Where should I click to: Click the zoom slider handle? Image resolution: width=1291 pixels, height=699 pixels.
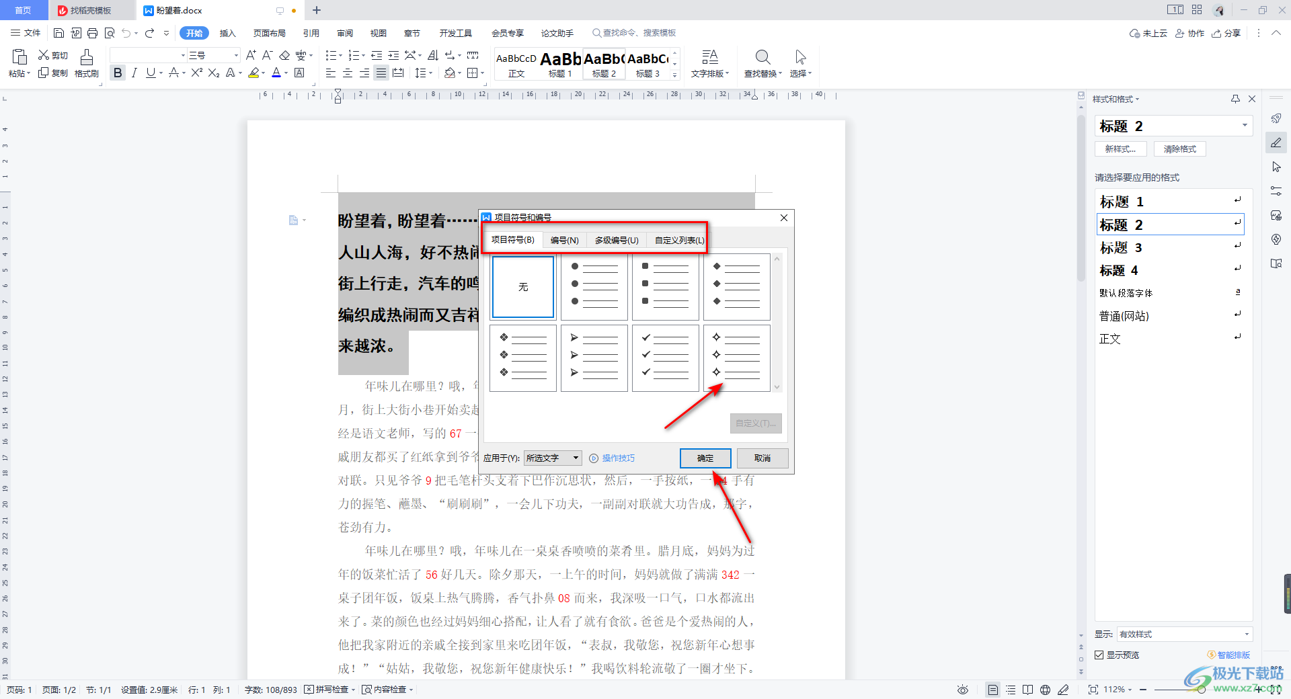(x=1200, y=690)
